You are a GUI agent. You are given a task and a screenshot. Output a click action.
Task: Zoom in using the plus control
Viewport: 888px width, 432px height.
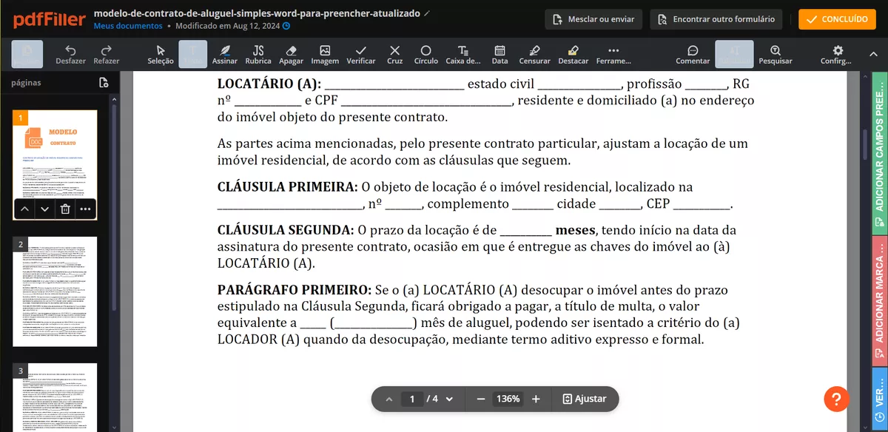[x=535, y=399]
